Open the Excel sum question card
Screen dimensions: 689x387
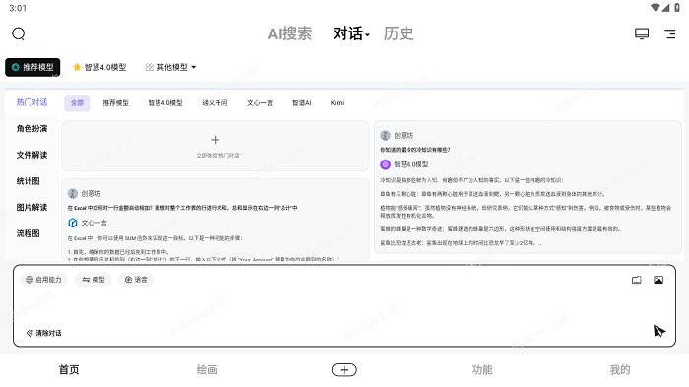[x=216, y=220]
